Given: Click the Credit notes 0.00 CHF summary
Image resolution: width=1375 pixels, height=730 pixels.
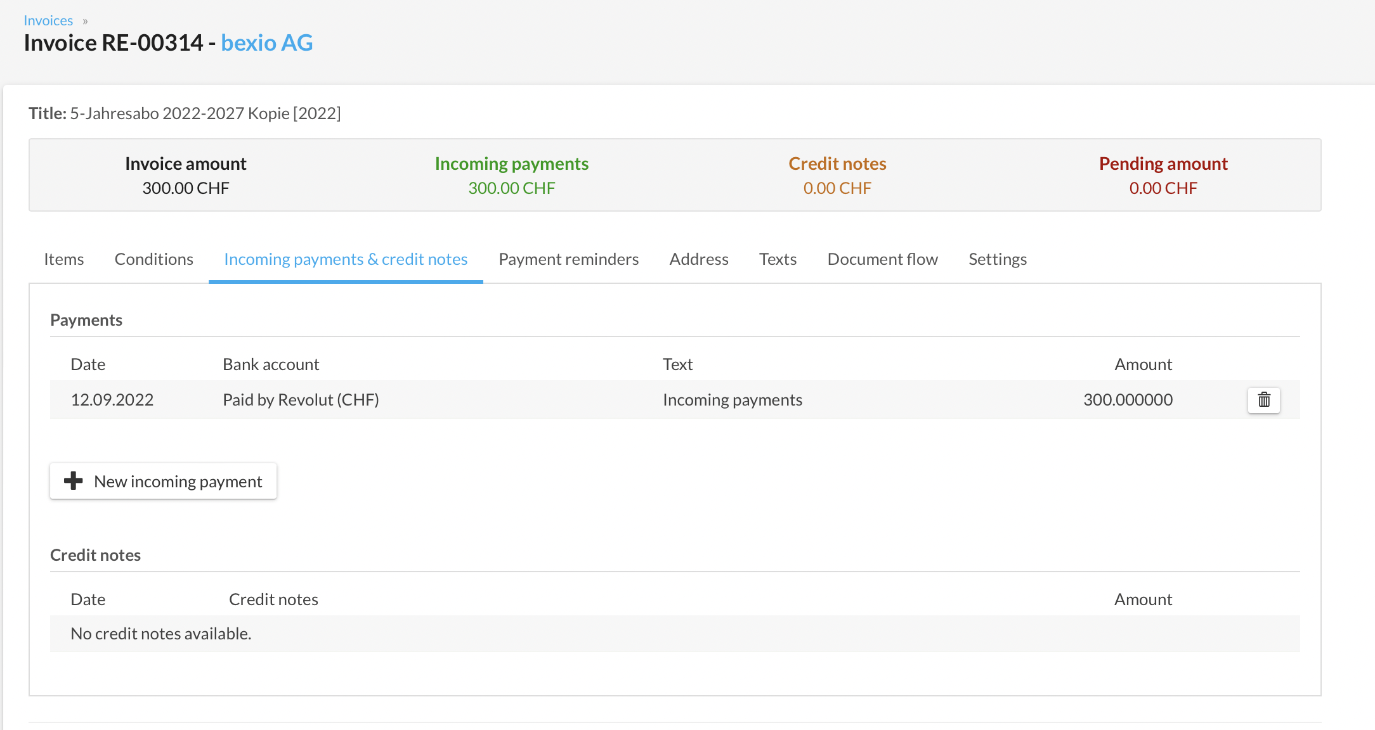Looking at the screenshot, I should tap(837, 188).
